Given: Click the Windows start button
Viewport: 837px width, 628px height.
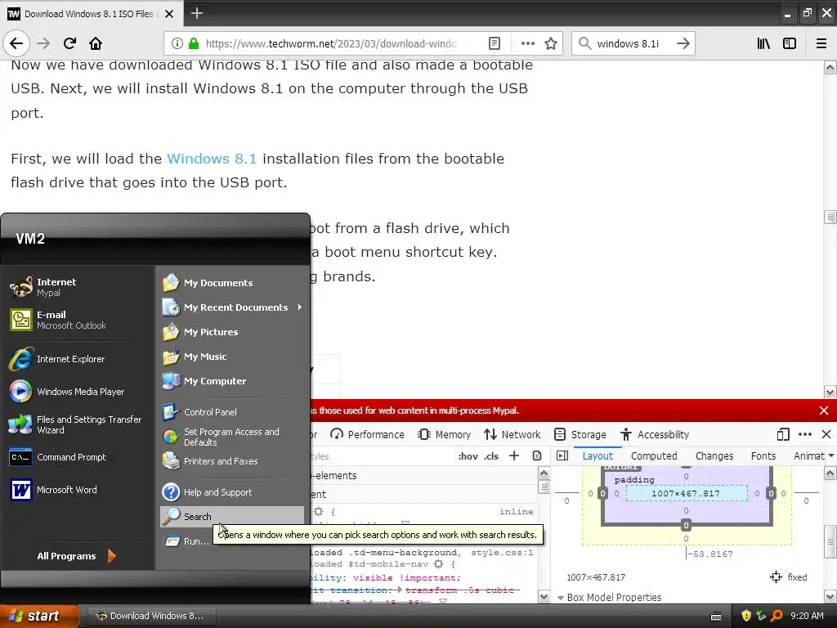Looking at the screenshot, I should point(39,616).
